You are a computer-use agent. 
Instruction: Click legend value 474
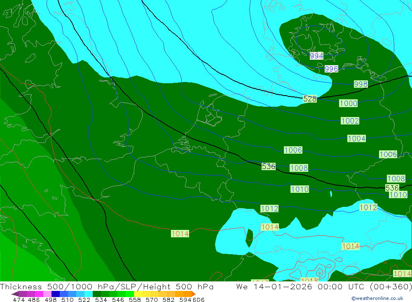[19, 300]
